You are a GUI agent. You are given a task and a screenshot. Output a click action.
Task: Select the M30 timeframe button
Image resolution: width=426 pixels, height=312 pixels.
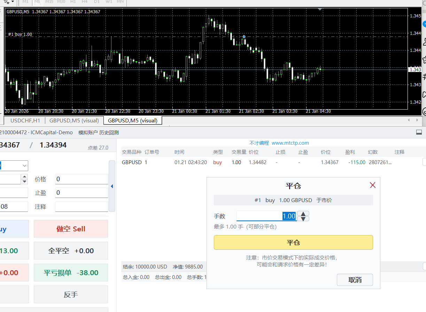[61, 2]
